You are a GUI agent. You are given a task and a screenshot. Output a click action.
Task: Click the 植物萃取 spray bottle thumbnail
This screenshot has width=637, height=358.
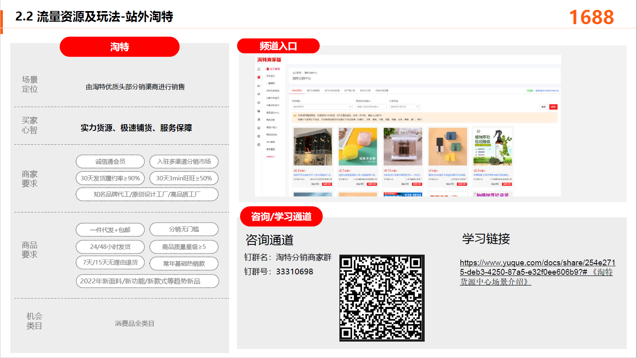493,146
